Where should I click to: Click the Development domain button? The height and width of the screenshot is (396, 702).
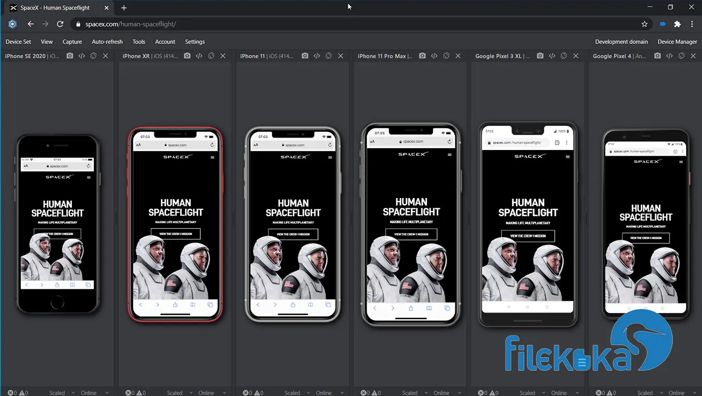(x=621, y=42)
